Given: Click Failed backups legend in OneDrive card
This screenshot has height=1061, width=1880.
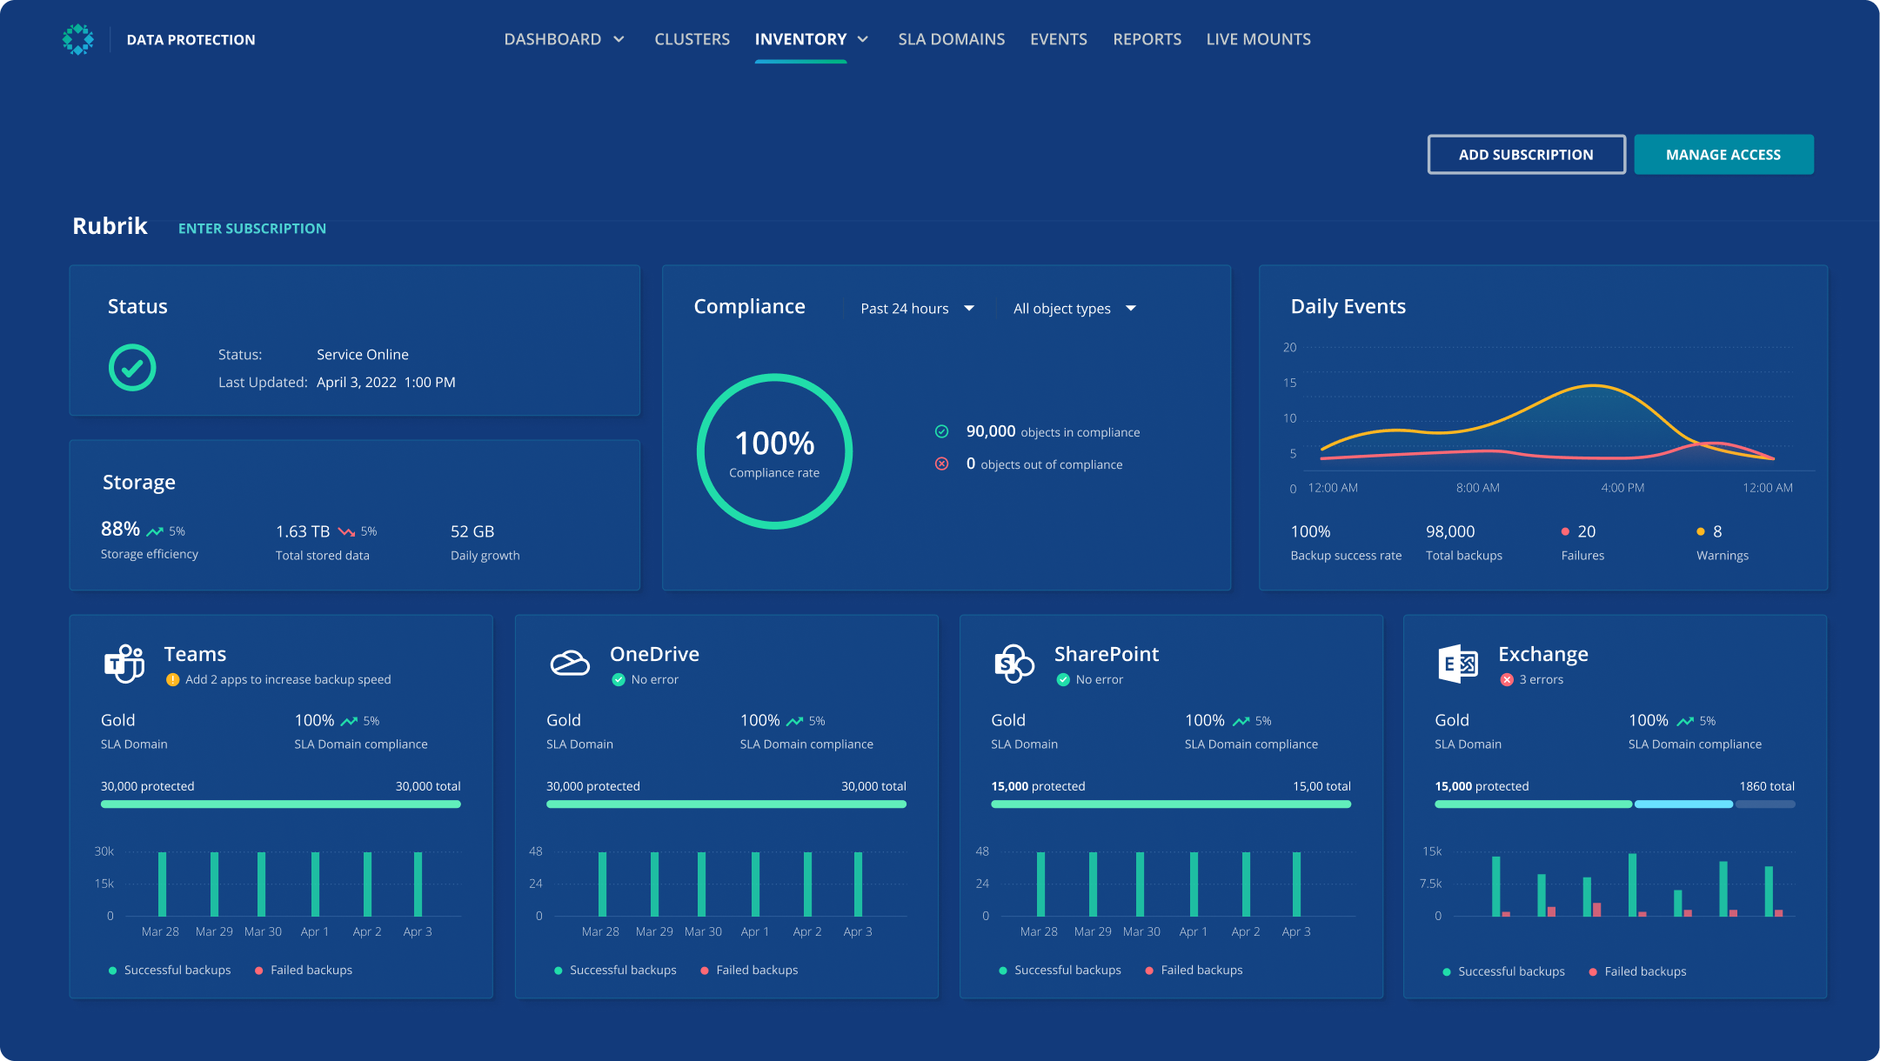Looking at the screenshot, I should [749, 971].
